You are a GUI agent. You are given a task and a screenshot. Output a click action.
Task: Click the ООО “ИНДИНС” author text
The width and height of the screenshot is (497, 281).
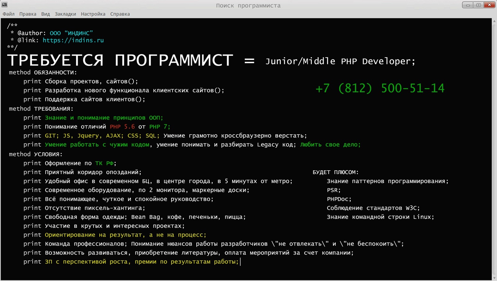point(71,33)
